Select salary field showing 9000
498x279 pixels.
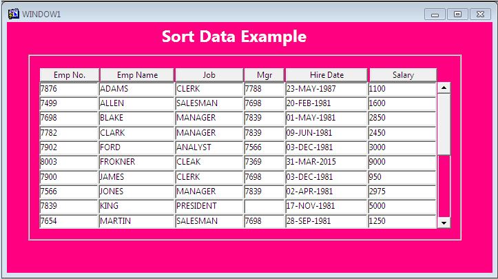point(402,162)
